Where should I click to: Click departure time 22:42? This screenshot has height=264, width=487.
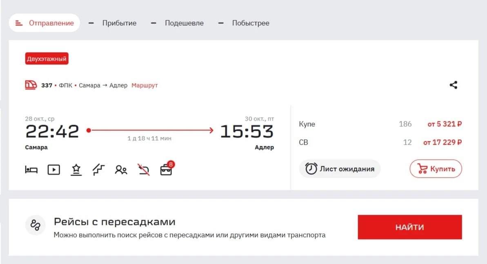tap(52, 131)
